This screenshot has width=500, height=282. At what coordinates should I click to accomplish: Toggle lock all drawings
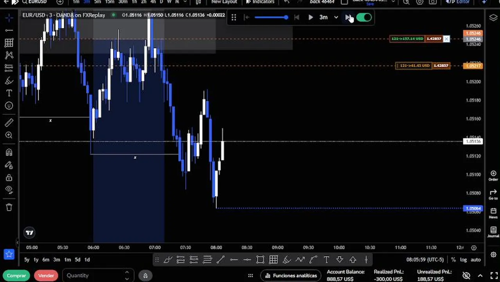(9, 177)
